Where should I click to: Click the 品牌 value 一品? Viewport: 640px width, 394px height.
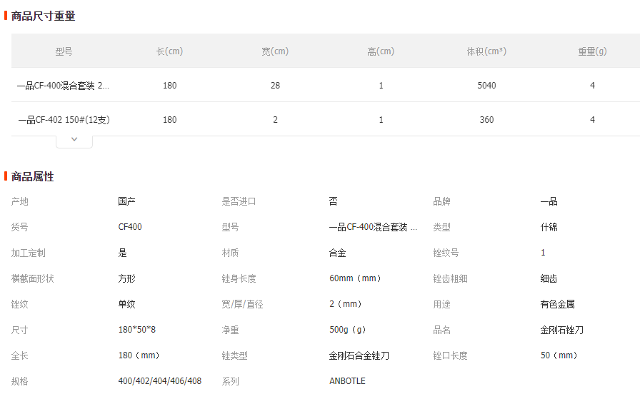549,201
